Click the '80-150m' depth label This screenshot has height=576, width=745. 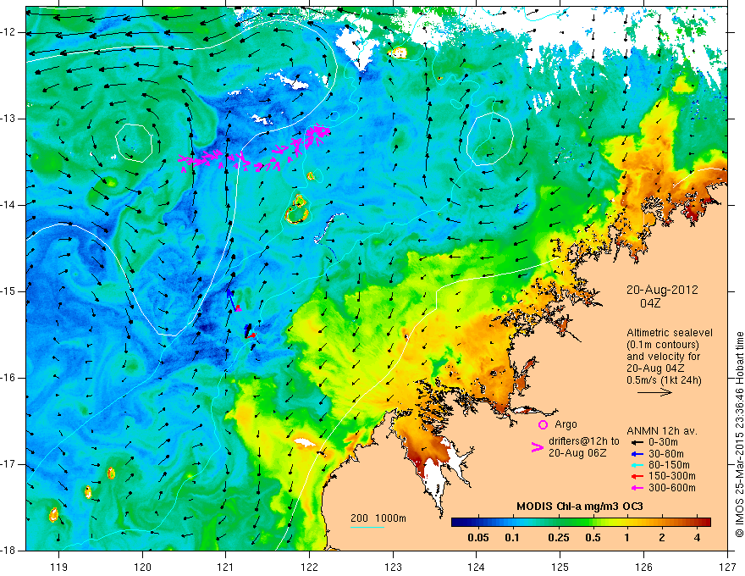tap(669, 465)
